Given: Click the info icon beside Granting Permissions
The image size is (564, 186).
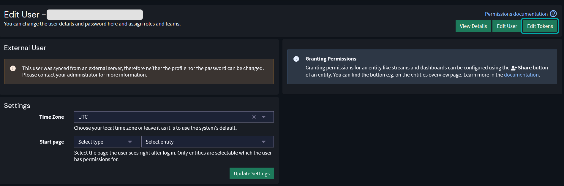Looking at the screenshot, I should click(x=296, y=59).
